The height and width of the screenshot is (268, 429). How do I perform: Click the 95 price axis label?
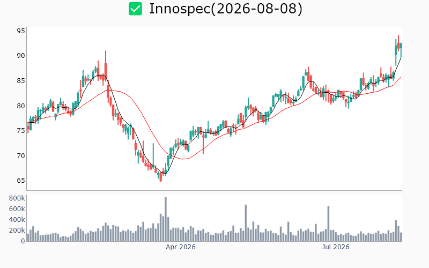tap(21, 31)
